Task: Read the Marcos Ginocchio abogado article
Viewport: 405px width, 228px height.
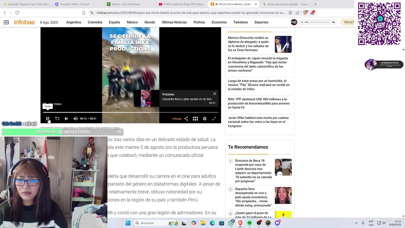Action: (249, 44)
